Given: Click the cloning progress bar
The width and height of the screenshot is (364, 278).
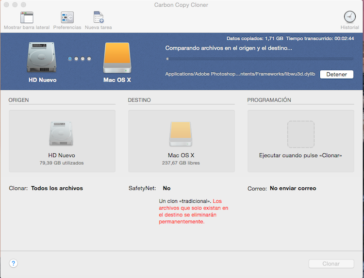Looking at the screenshot, I should (x=259, y=59).
